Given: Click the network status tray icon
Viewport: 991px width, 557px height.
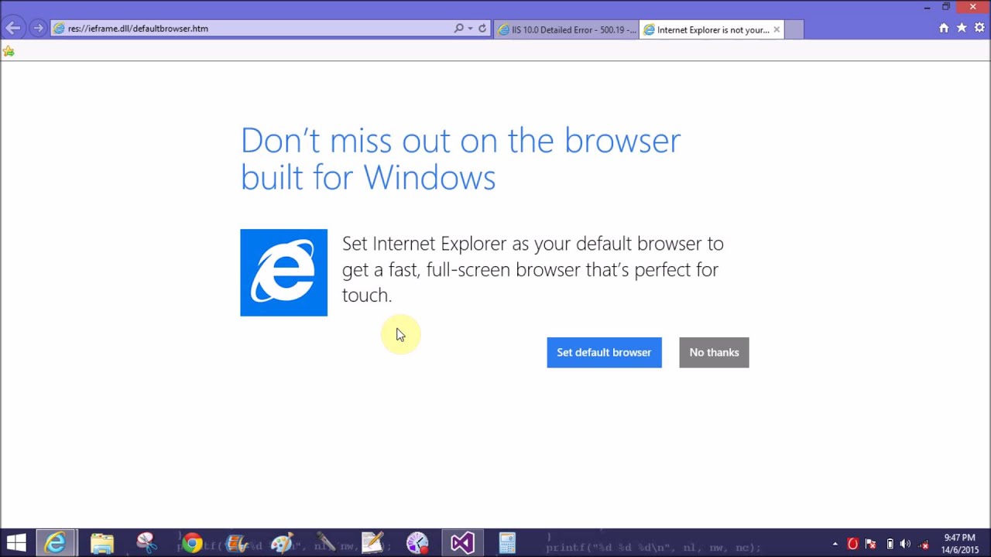Looking at the screenshot, I should pyautogui.click(x=924, y=544).
